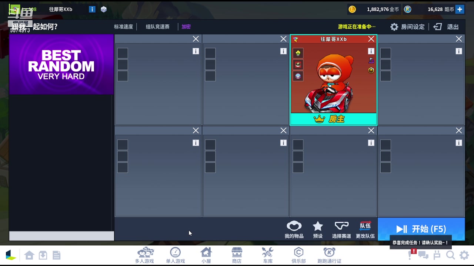Click the red pet item in 往犀哥XXb card
Viewport: 474px width, 266px height.
click(298, 65)
